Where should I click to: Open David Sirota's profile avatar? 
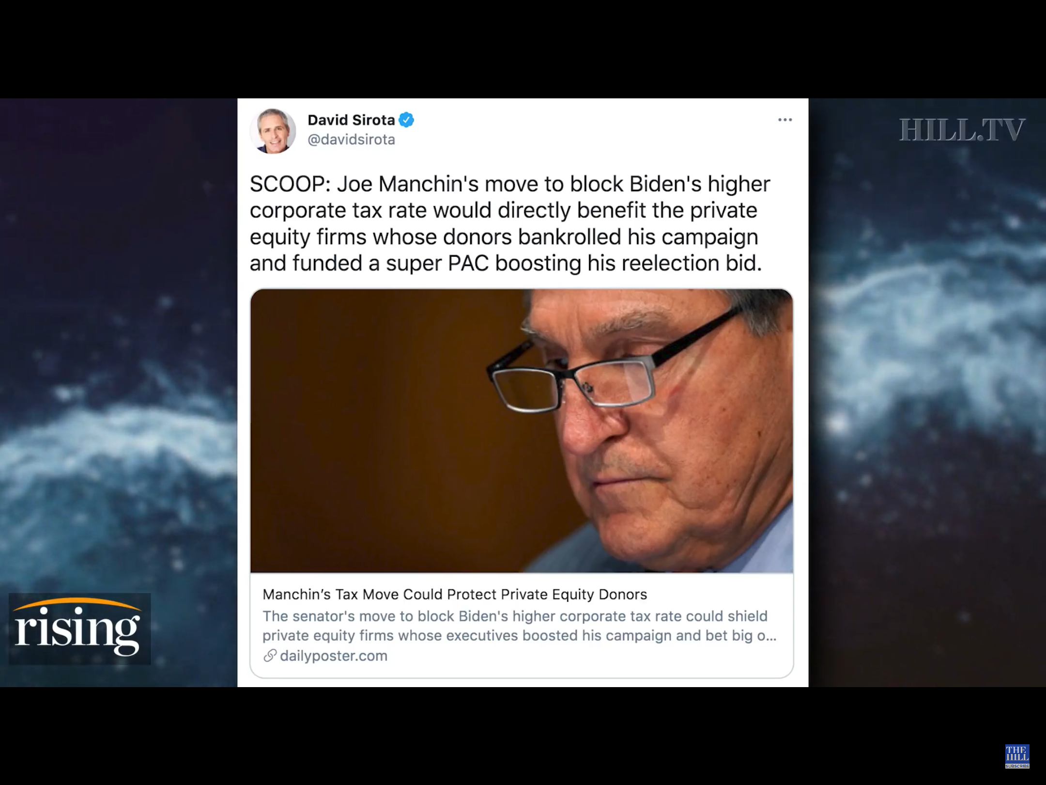point(273,131)
